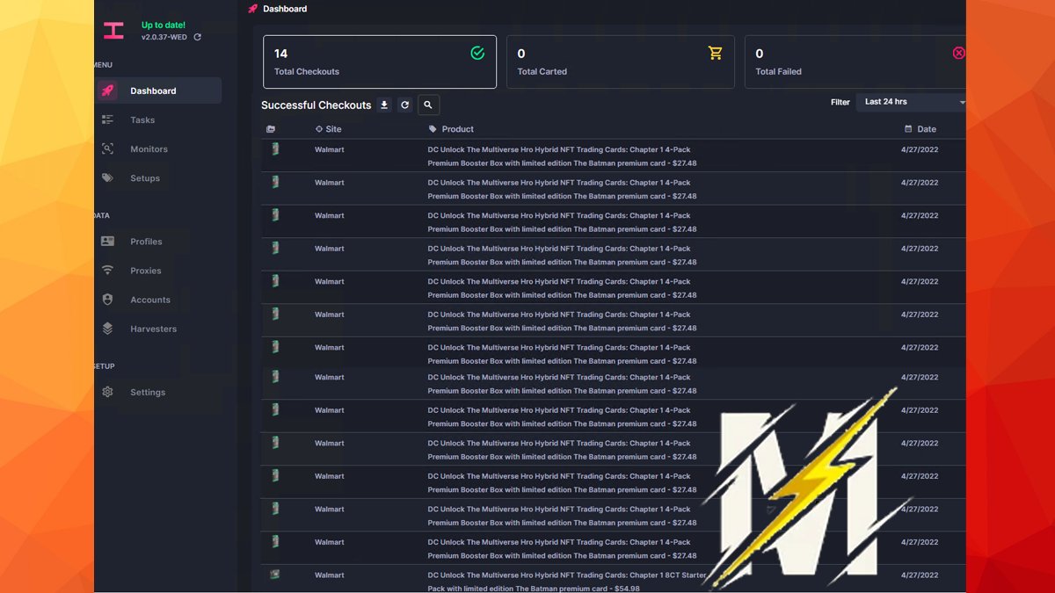
Task: Click the v2.0.37-WED version label
Action: (164, 37)
